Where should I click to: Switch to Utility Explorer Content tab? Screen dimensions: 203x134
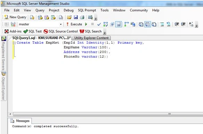[x=91, y=38]
